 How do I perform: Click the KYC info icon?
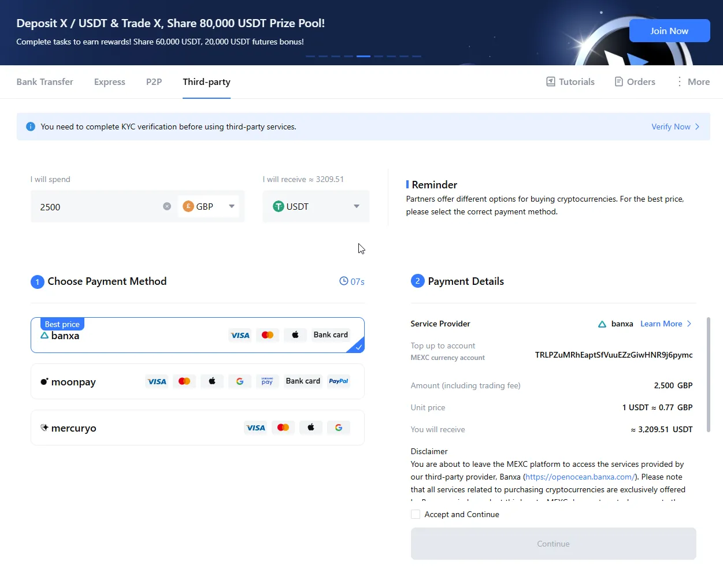click(31, 127)
